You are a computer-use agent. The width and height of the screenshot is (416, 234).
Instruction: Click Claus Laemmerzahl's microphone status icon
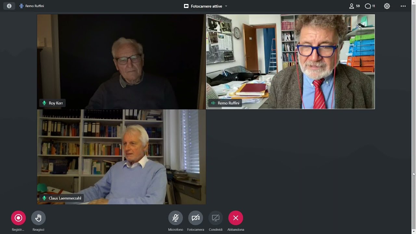point(44,198)
